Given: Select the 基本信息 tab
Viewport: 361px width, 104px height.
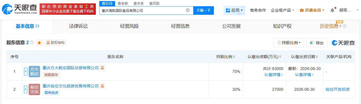Looking at the screenshot, I should 27,26.
